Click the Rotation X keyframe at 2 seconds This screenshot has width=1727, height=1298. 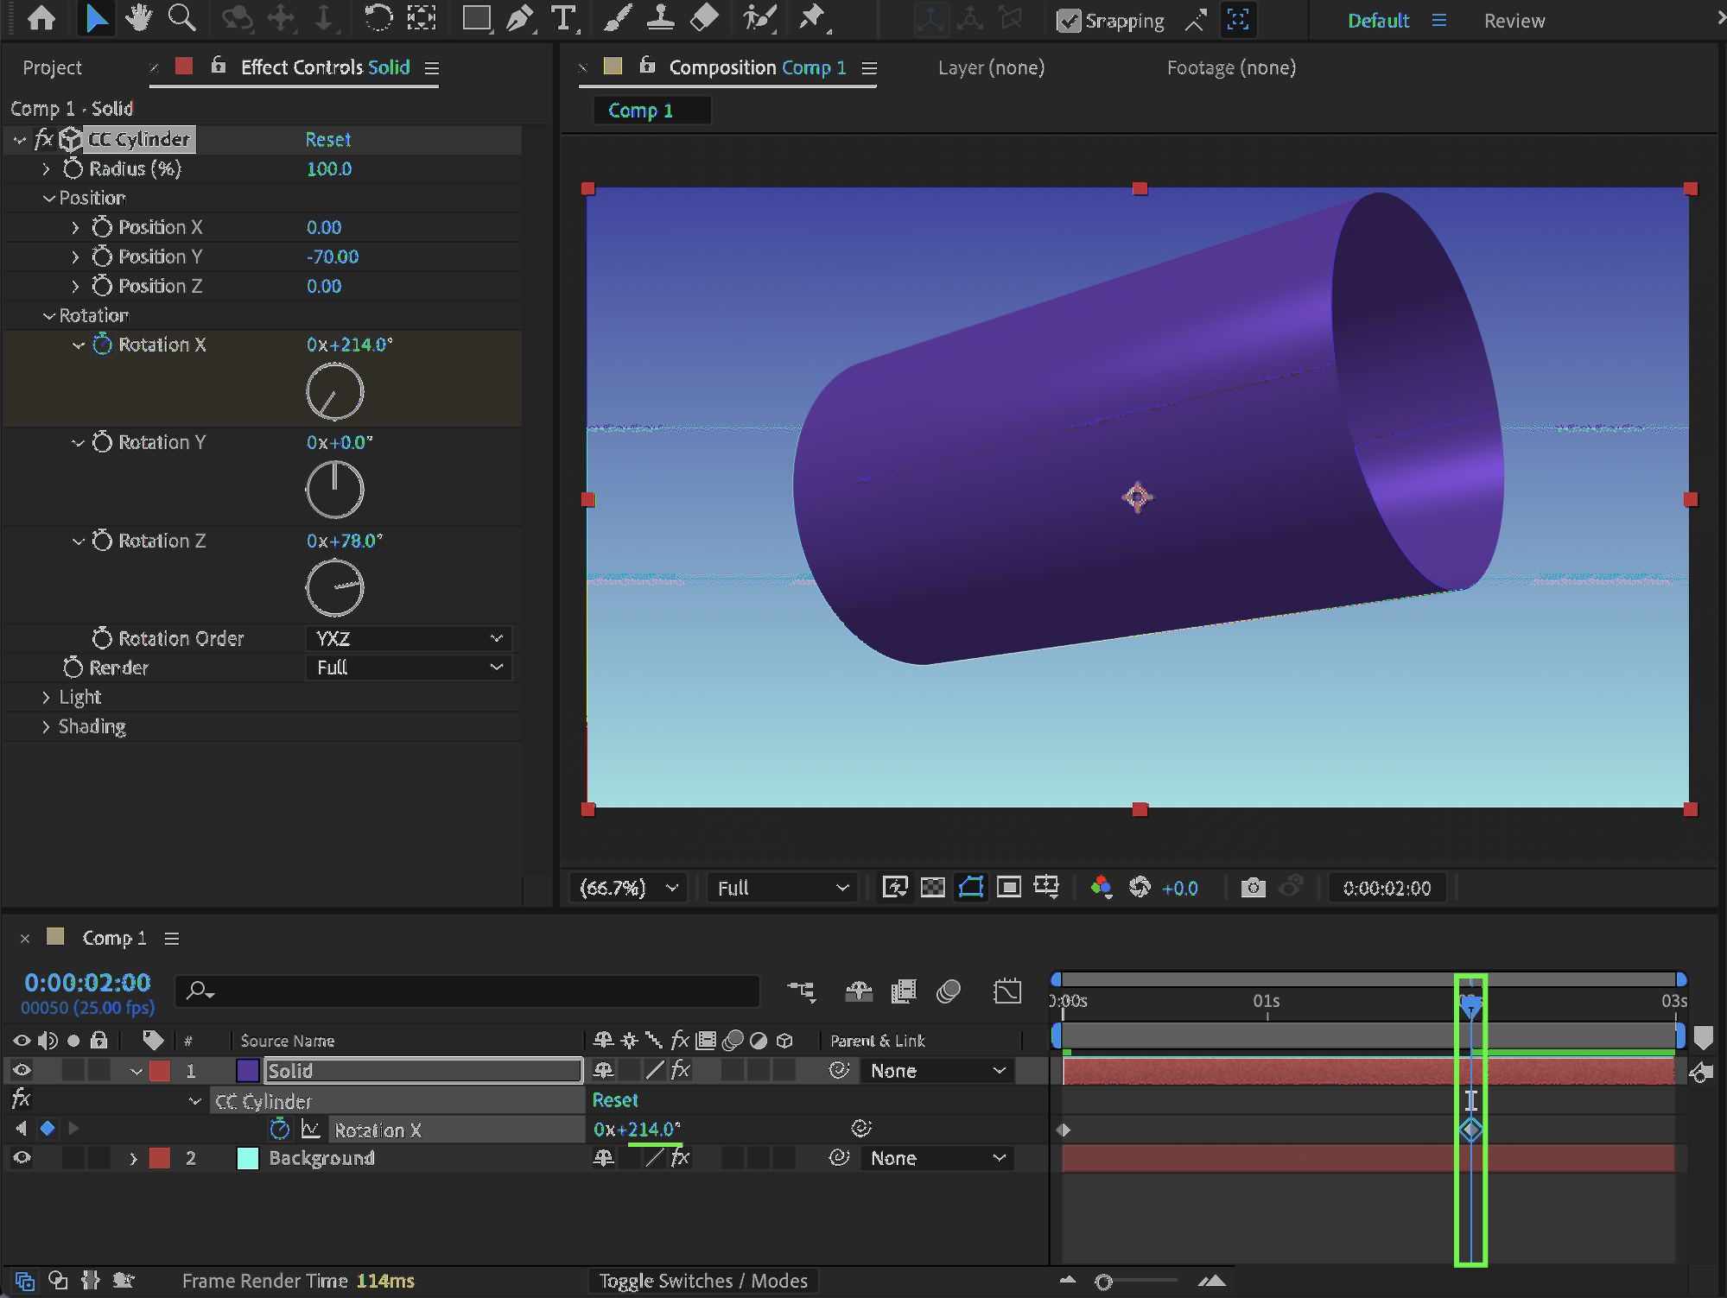coord(1470,1130)
